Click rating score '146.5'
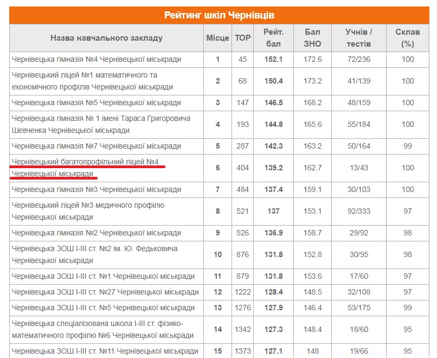The width and height of the screenshot is (437, 358). click(273, 103)
